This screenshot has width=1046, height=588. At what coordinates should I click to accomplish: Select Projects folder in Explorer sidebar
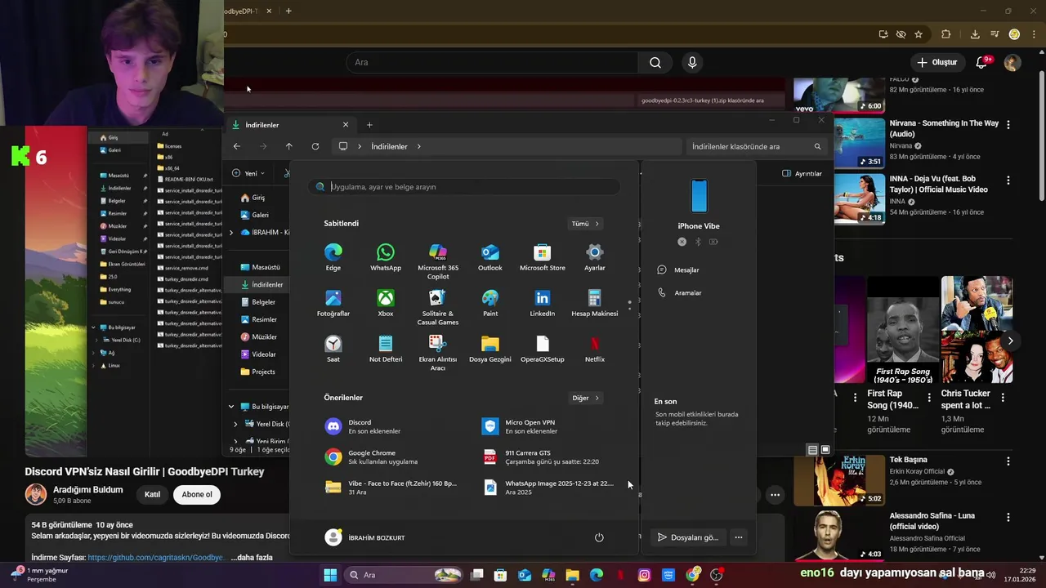click(x=257, y=372)
